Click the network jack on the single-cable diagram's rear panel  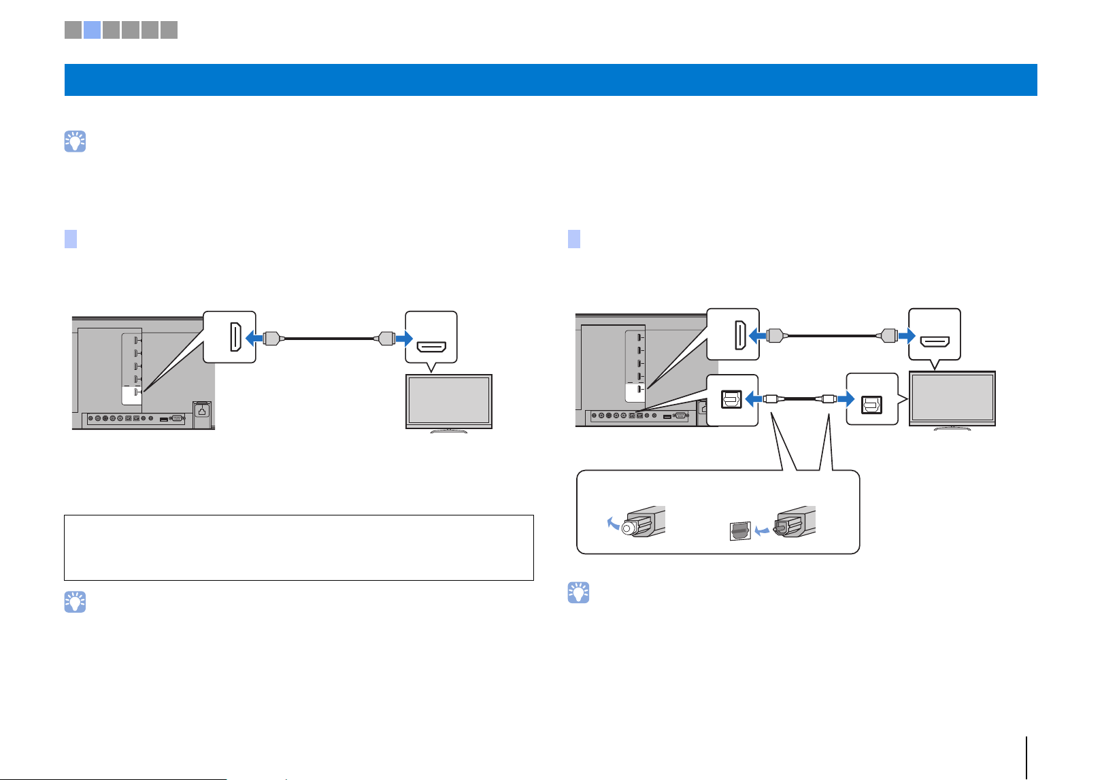[x=202, y=410]
